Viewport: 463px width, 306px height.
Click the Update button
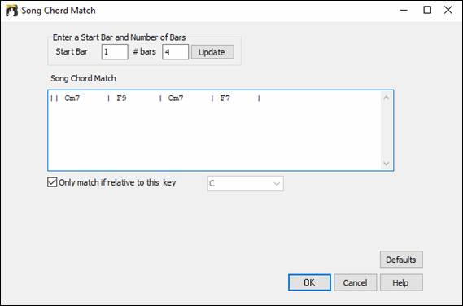click(x=212, y=52)
